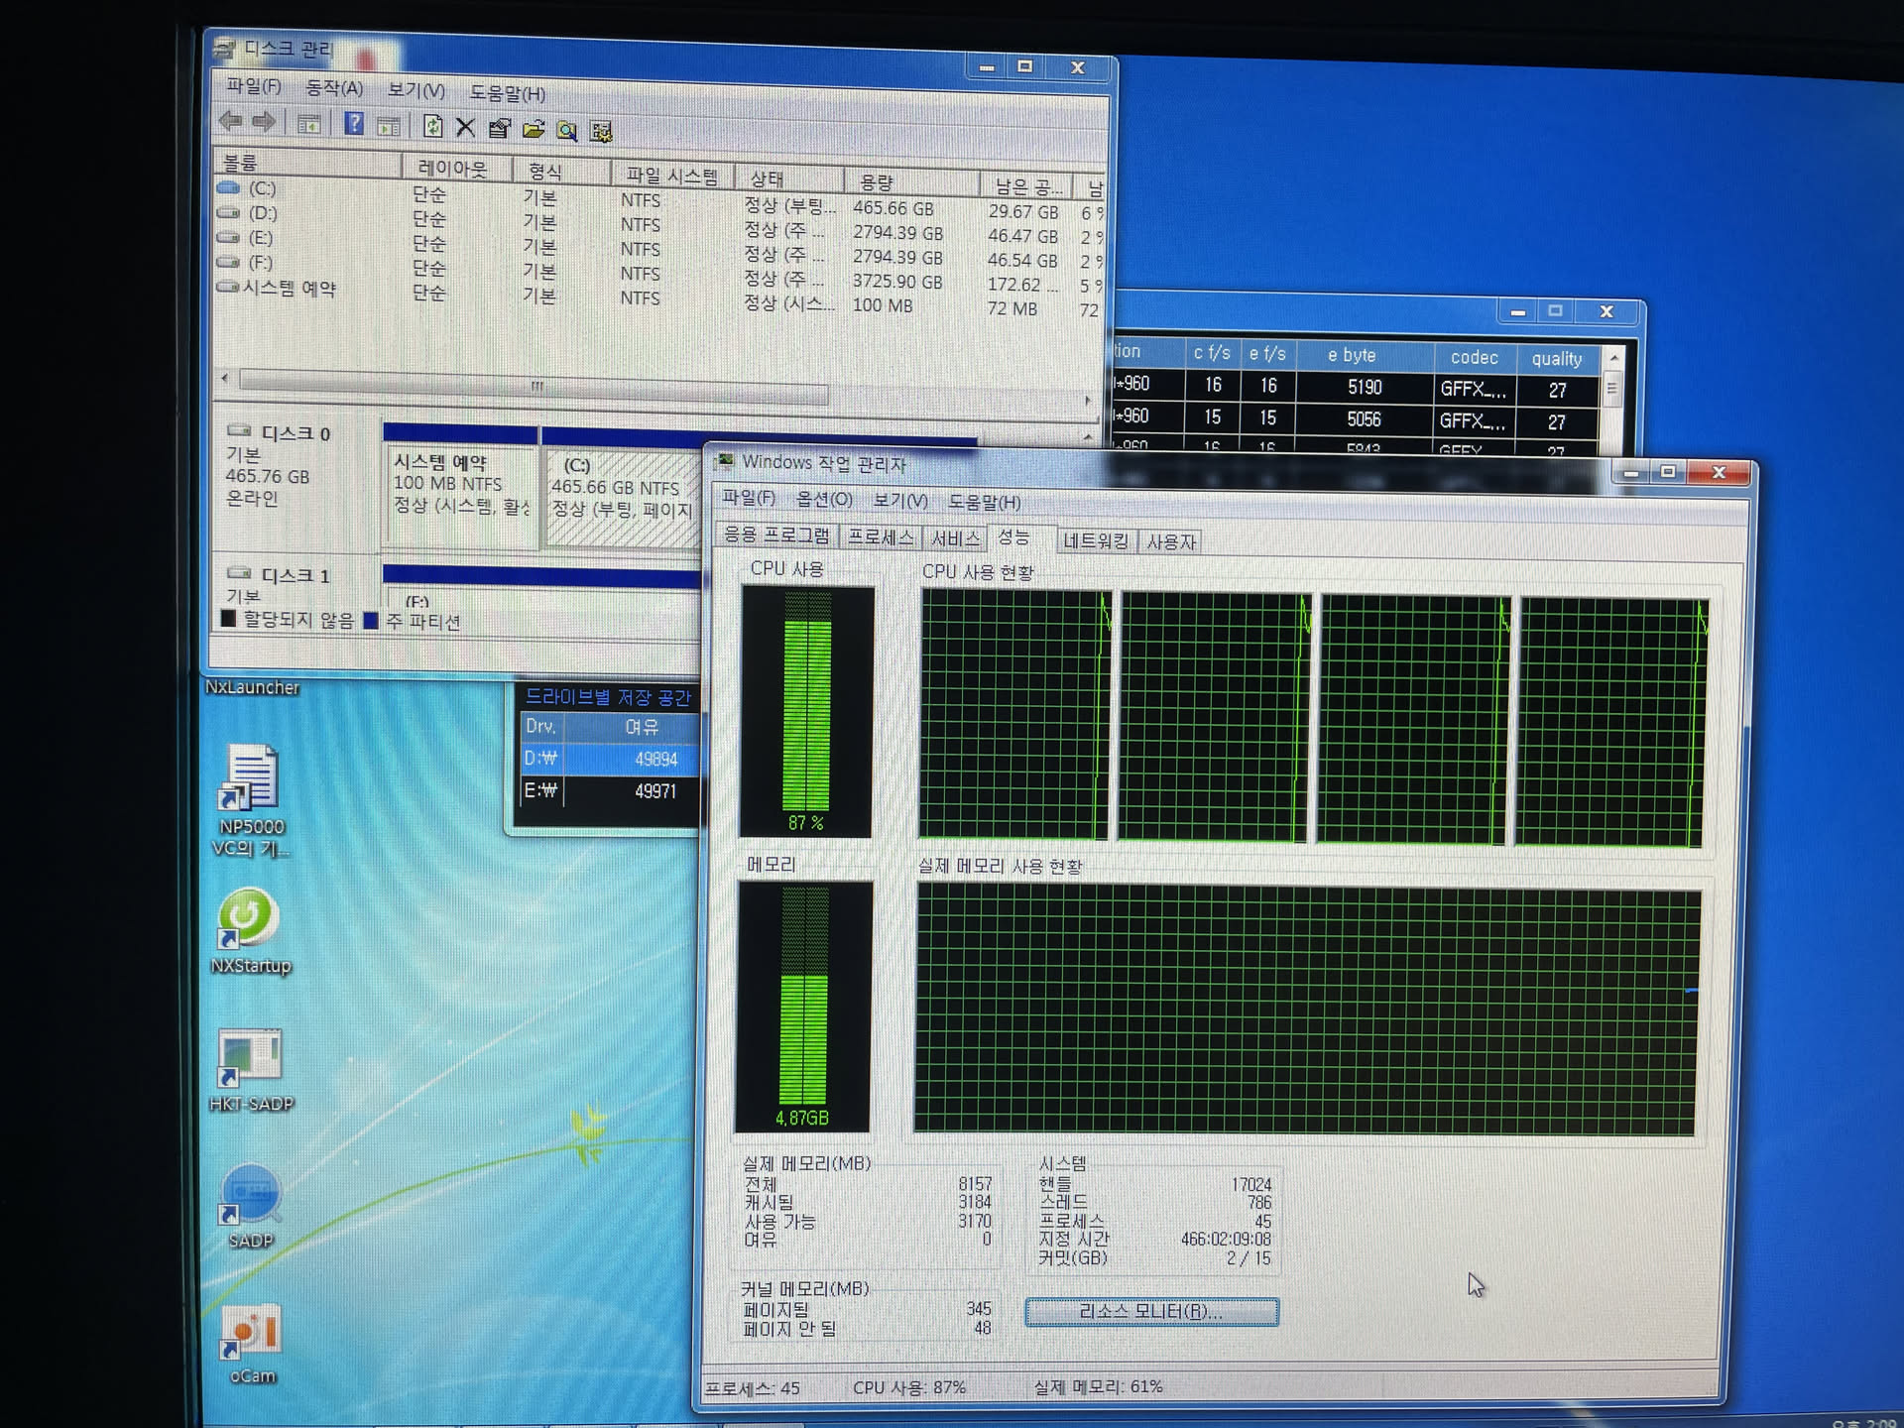
Task: Select the D:₩ row in drive space list
Action: pos(610,759)
